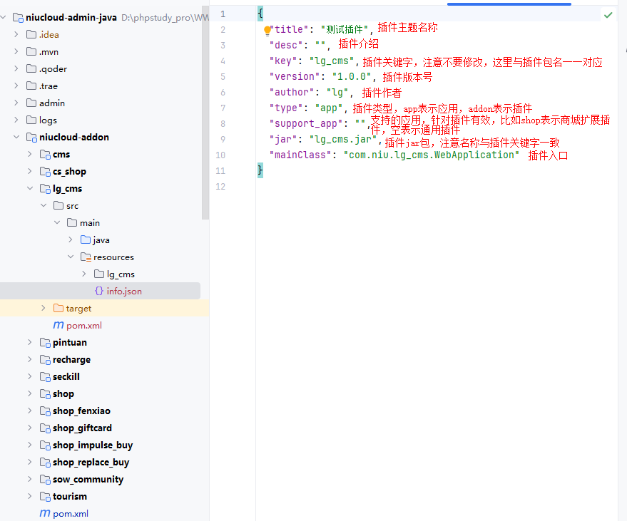Click the green checkmark inspection icon
Viewport: 627px width, 521px height.
pos(608,15)
